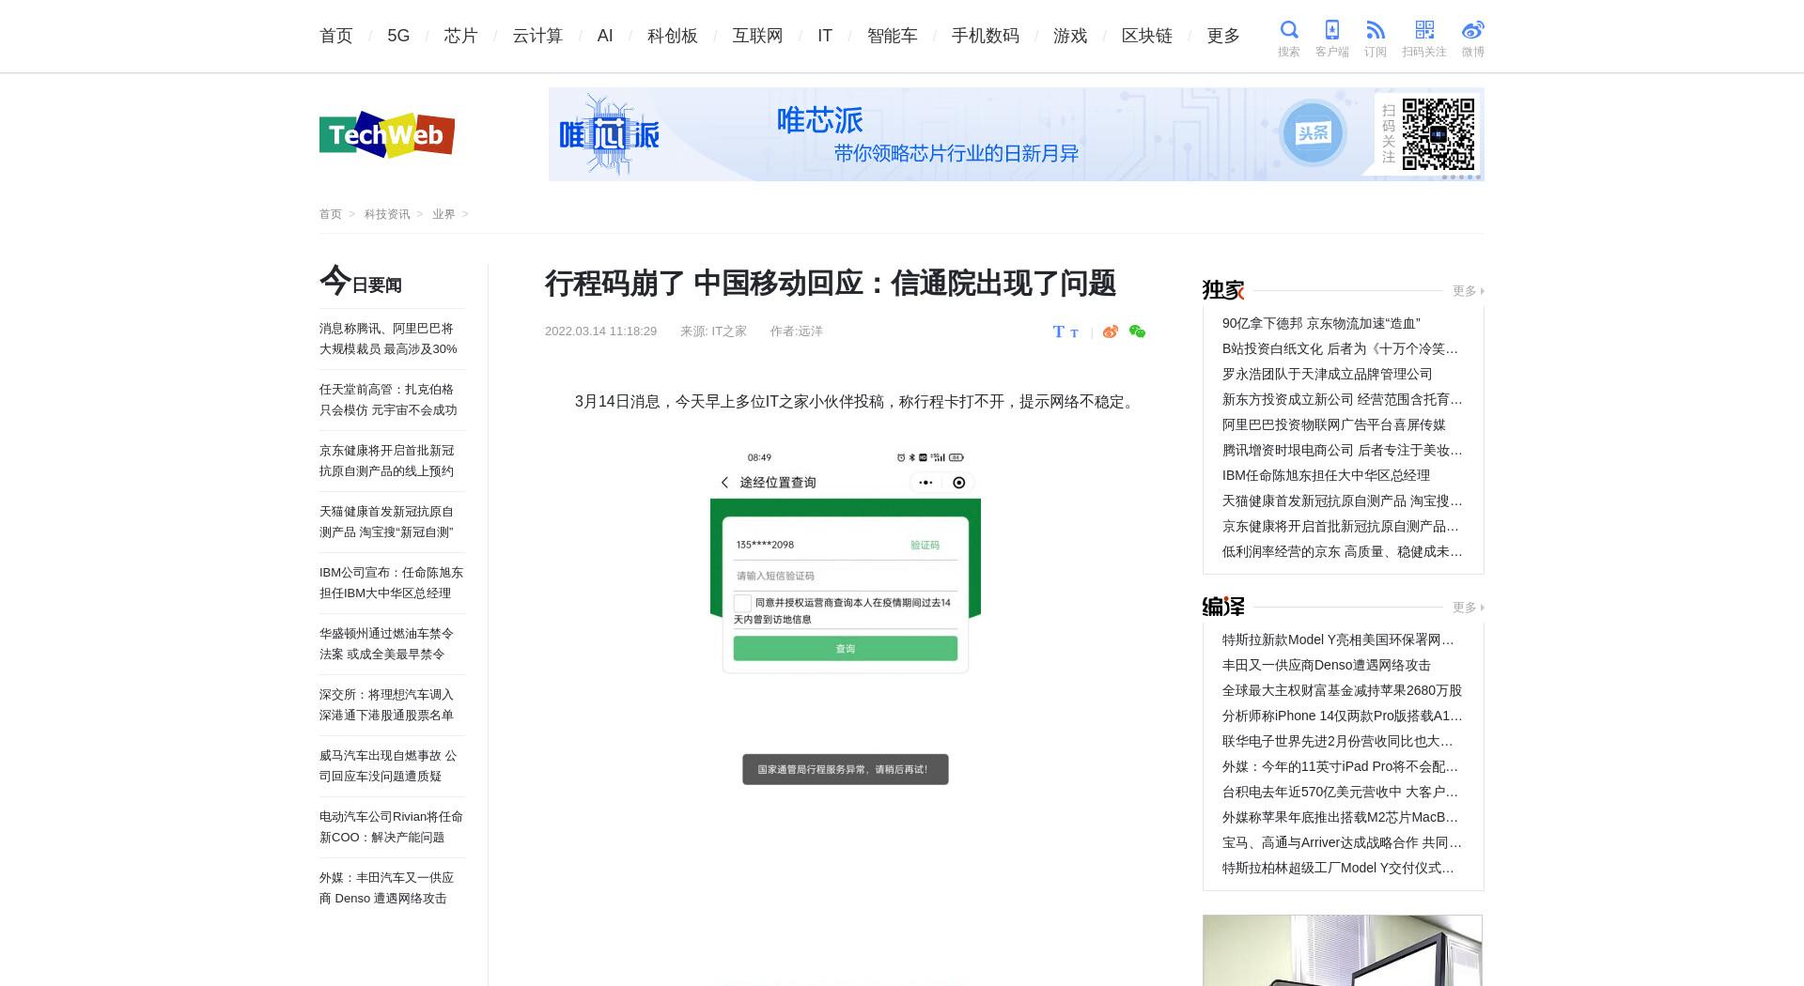
Task: Expand 更多 link in 编译 section
Action: click(1468, 608)
